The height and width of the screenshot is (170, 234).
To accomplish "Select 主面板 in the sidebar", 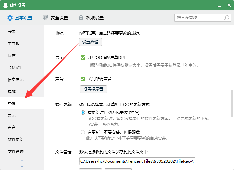I will [x=22, y=43].
